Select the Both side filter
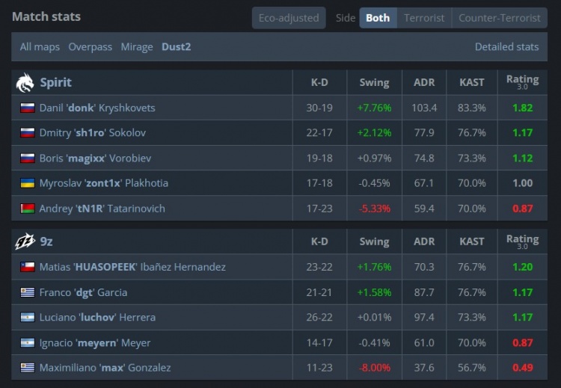The image size is (561, 388). pyautogui.click(x=378, y=18)
